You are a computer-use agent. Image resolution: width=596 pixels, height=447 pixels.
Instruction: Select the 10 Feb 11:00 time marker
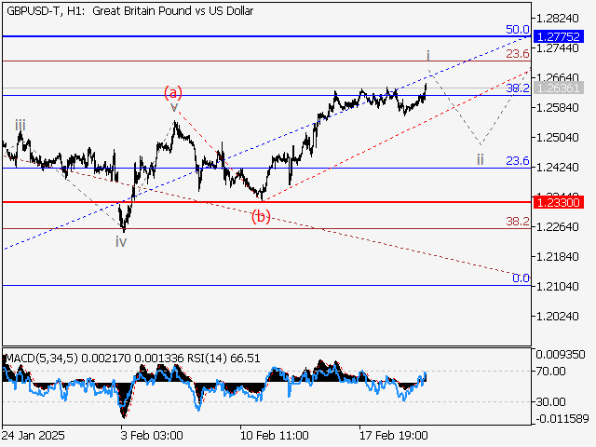pyautogui.click(x=276, y=435)
